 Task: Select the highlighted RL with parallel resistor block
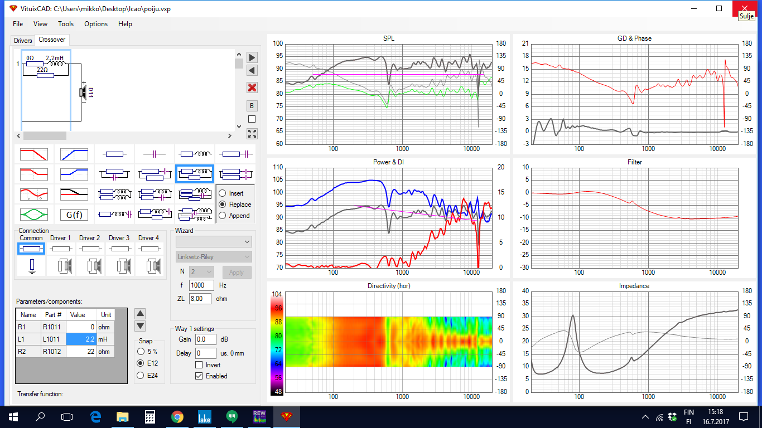coord(195,174)
